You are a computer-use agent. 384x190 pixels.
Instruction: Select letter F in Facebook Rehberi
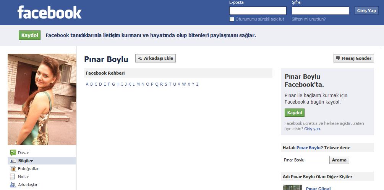pos(109,85)
